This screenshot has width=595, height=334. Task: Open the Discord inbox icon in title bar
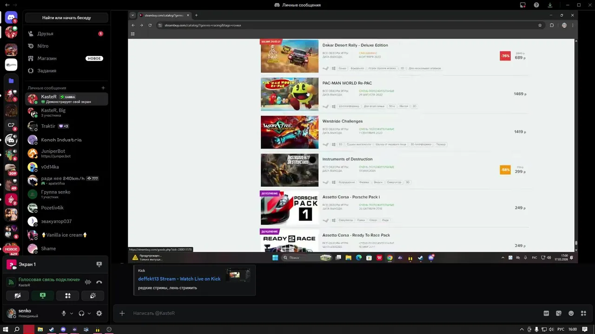[x=523, y=5]
